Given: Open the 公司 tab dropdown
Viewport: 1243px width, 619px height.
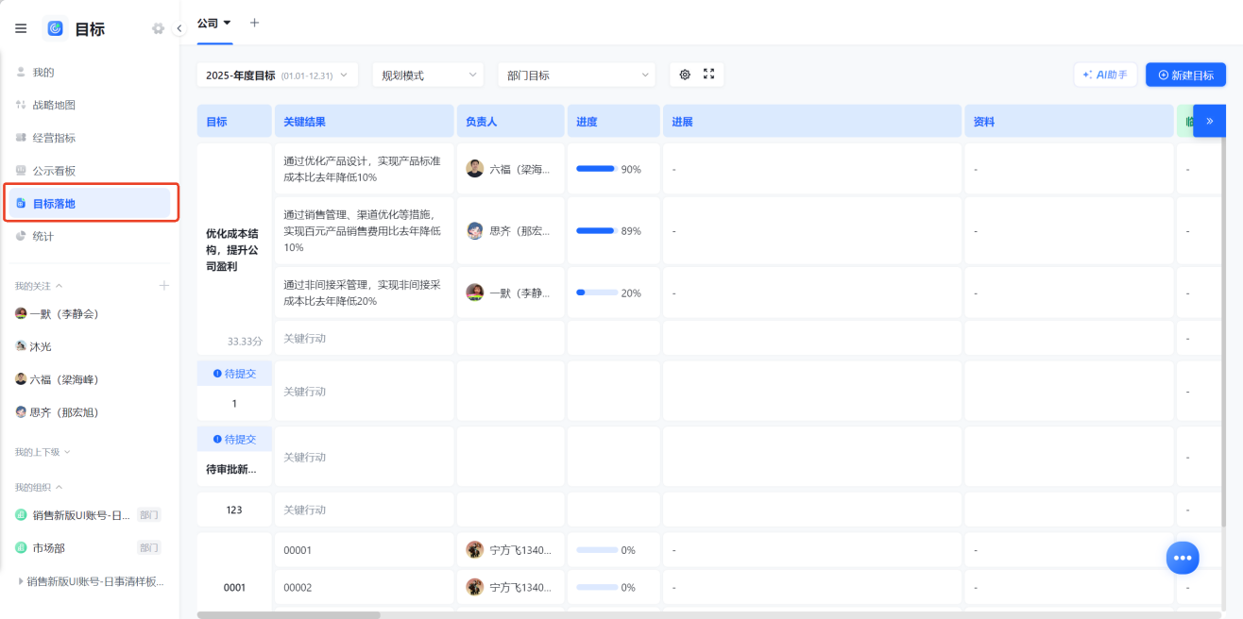Looking at the screenshot, I should (214, 23).
